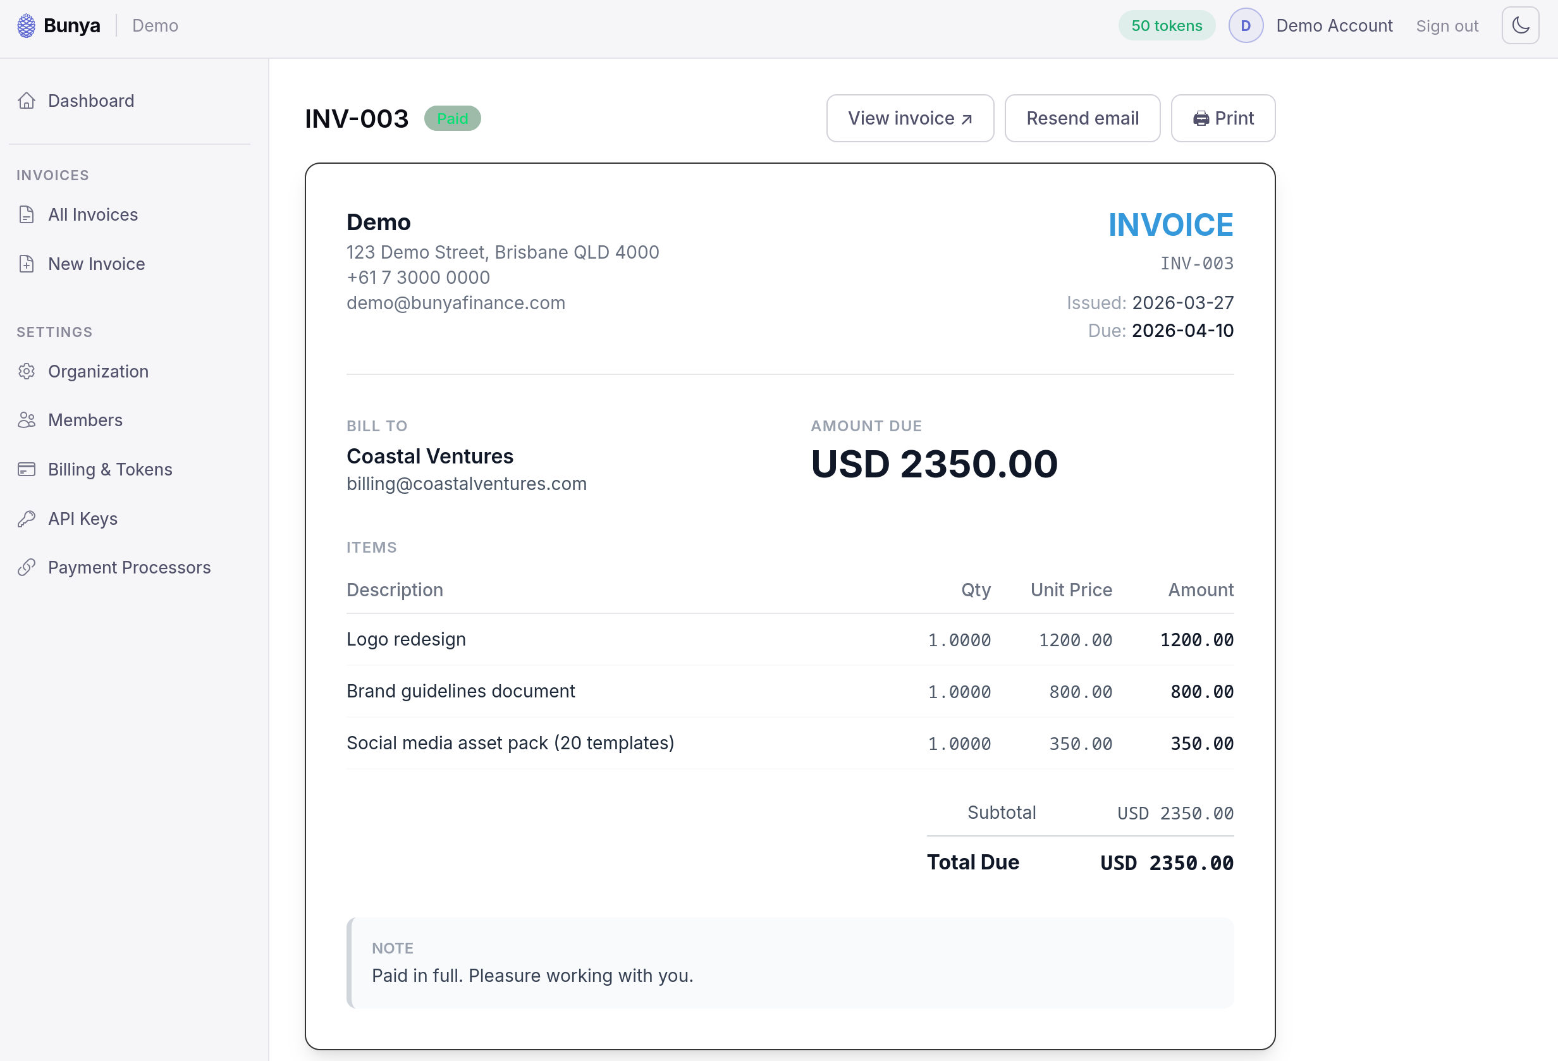Toggle dark mode with moon icon
This screenshot has height=1061, width=1558.
[1520, 25]
